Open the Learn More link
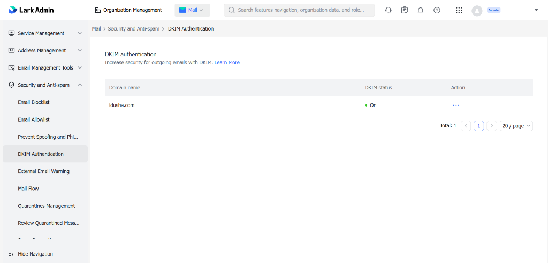548x263 pixels. (227, 63)
